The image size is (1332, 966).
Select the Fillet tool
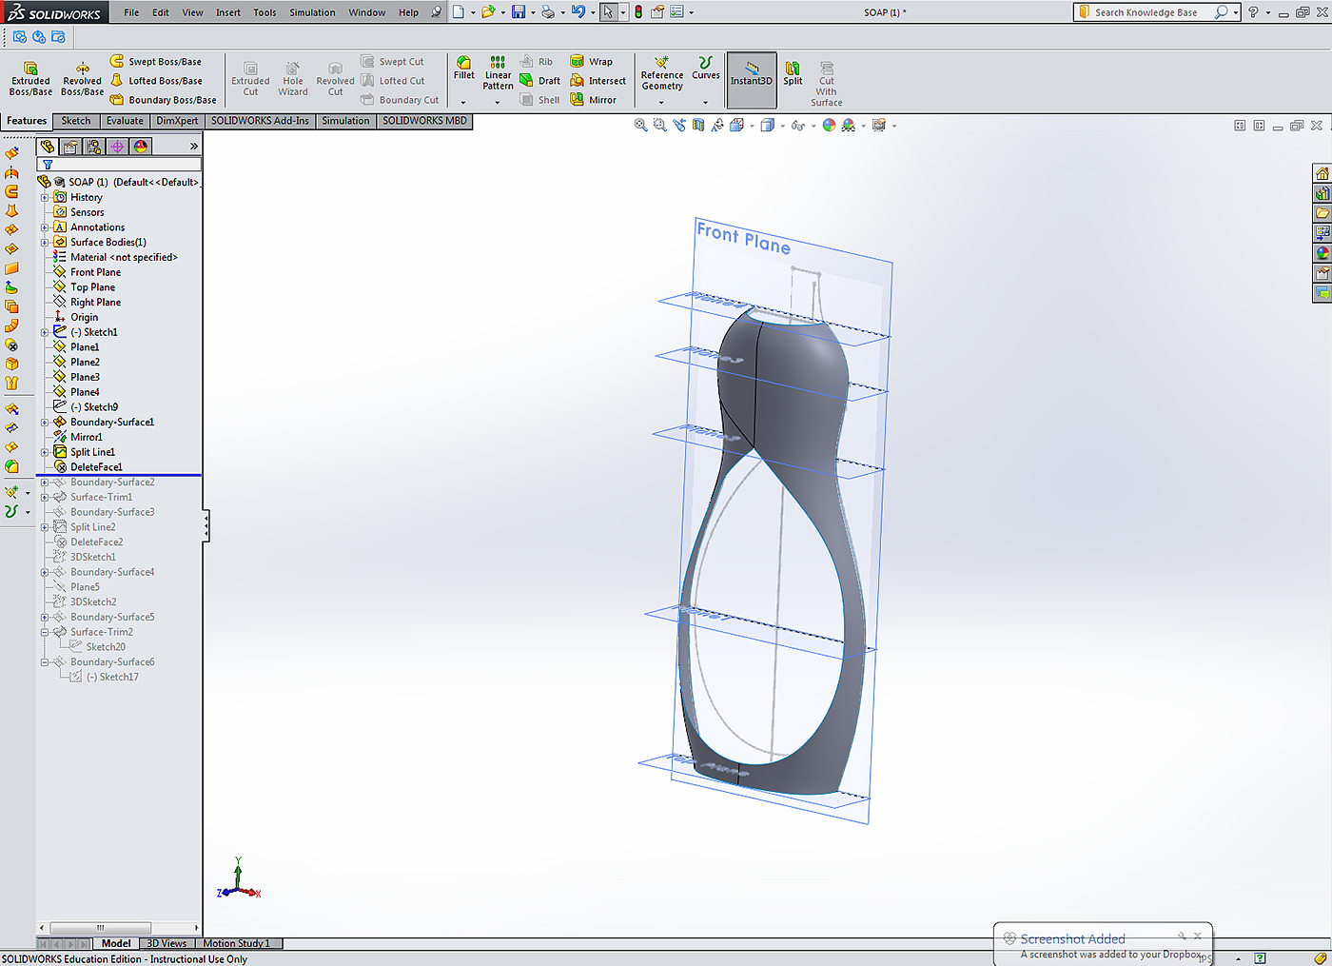464,69
